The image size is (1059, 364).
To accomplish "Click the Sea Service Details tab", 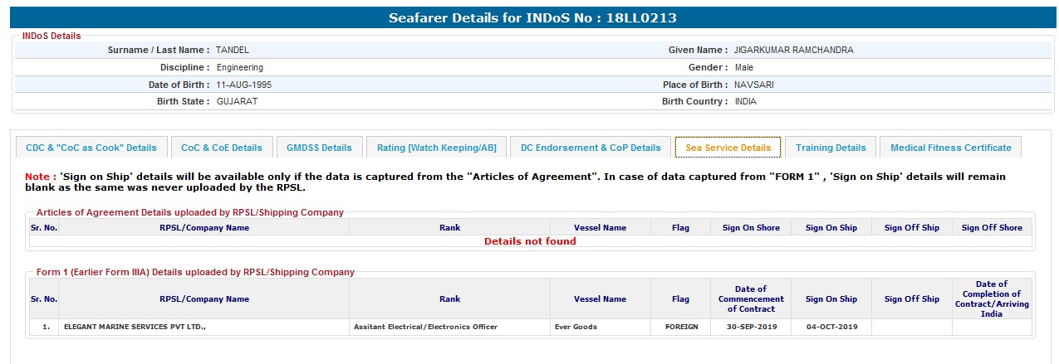I will coord(728,148).
